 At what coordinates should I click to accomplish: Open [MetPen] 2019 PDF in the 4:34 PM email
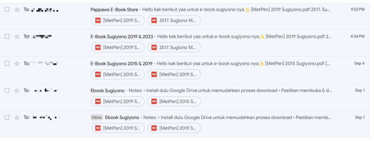tap(118, 47)
